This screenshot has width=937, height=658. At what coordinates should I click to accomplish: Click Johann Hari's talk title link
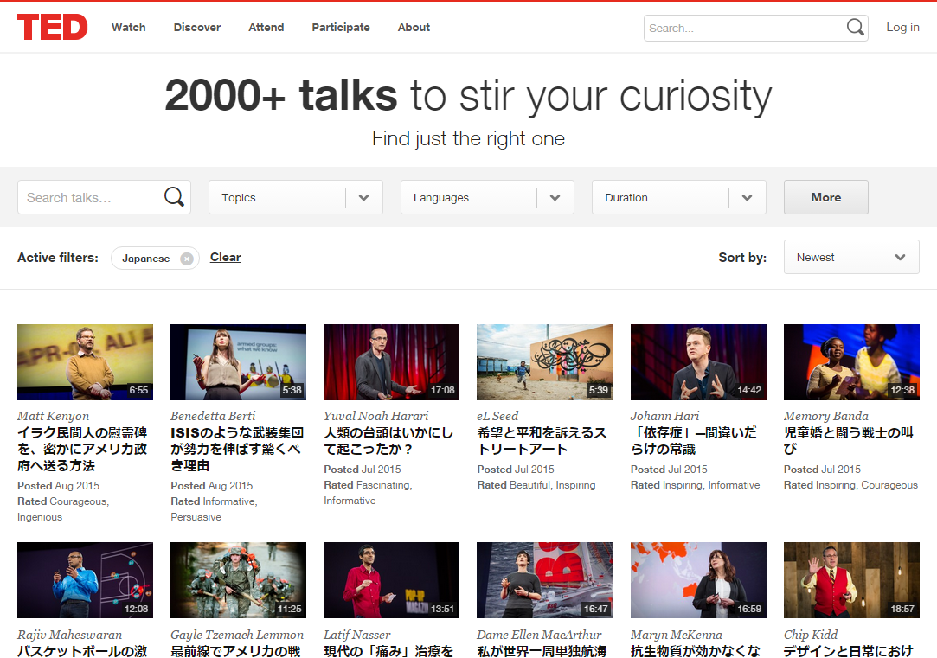(694, 441)
